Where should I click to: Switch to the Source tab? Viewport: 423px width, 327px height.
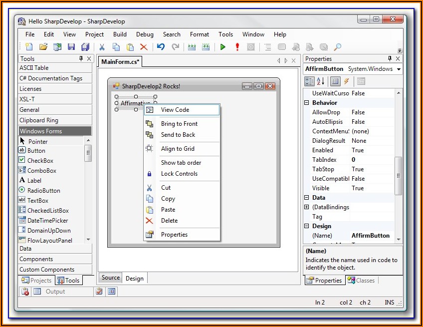(x=111, y=278)
